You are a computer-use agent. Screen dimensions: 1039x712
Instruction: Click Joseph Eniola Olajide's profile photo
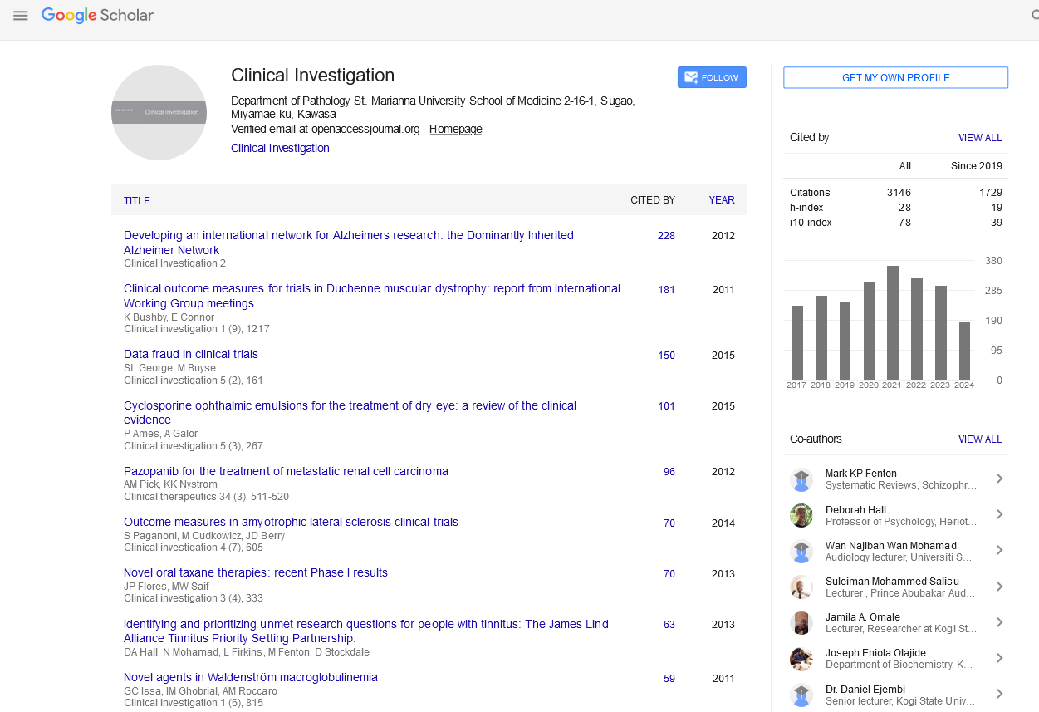point(801,659)
